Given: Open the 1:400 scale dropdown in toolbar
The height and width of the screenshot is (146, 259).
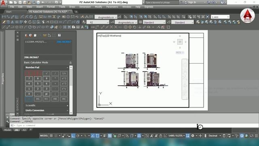Looking at the screenshot, I should 220,17.
